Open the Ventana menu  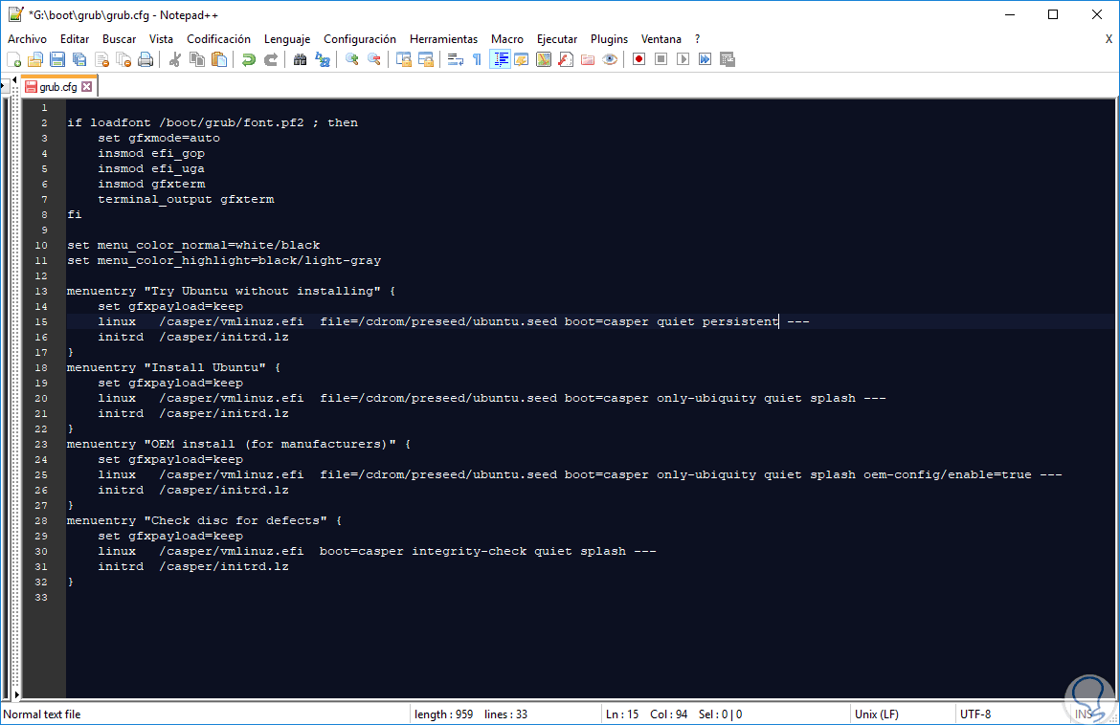point(661,39)
